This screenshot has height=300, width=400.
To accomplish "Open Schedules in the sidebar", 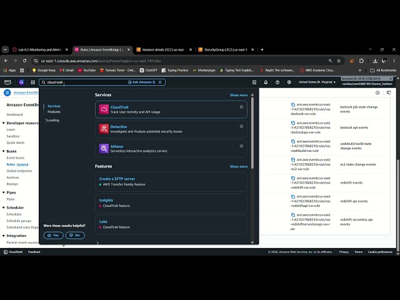I will click(14, 214).
